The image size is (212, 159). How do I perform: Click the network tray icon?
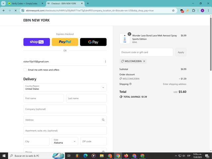point(180,156)
